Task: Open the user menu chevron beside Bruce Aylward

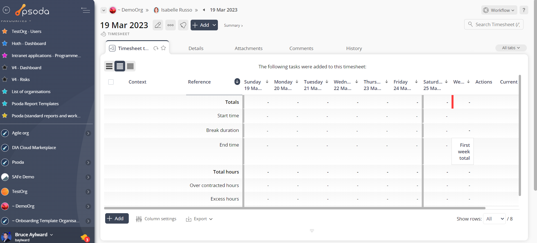Action: [x=51, y=235]
